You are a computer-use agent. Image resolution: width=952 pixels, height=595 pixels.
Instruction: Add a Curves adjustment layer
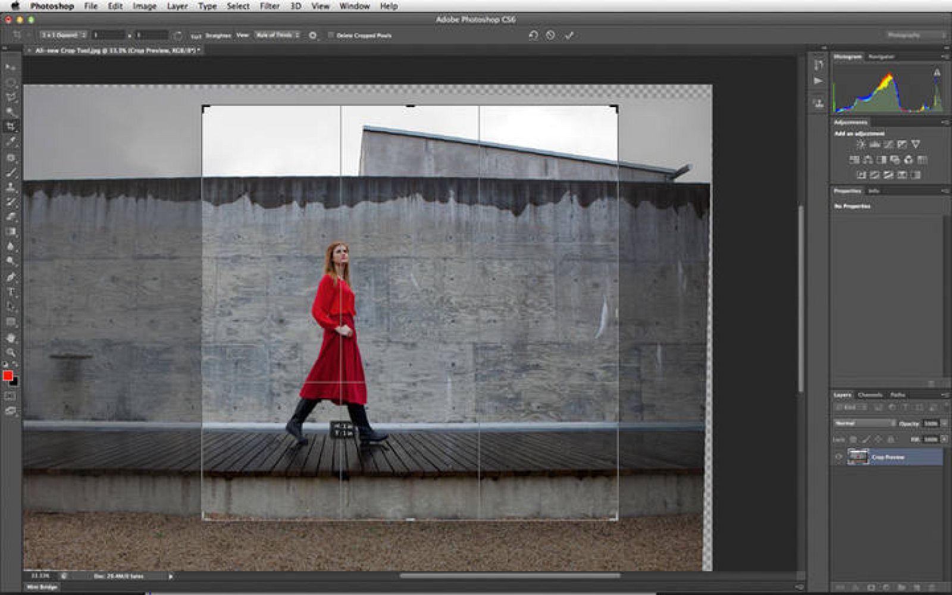888,143
